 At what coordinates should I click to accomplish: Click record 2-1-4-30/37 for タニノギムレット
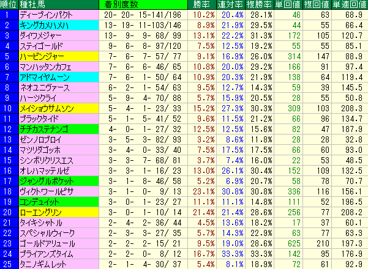point(143,264)
